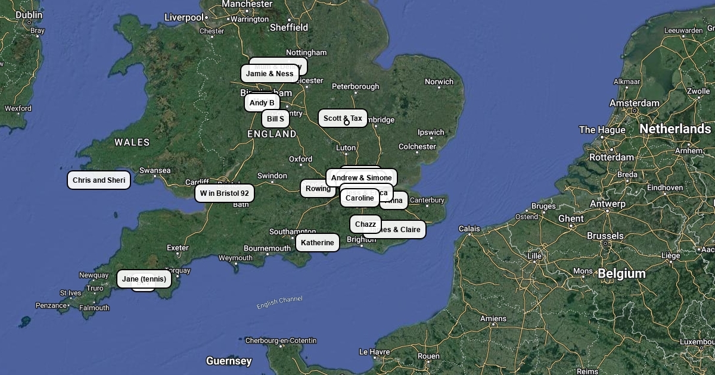715x375 pixels.
Task: Click the Rowing marker label
Action: coord(318,189)
